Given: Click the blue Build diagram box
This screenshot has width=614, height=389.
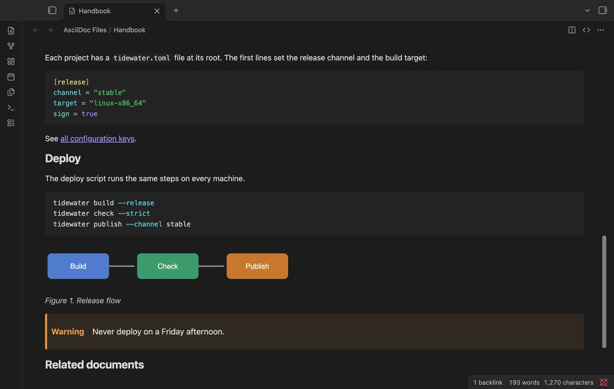Looking at the screenshot, I should tap(78, 266).
